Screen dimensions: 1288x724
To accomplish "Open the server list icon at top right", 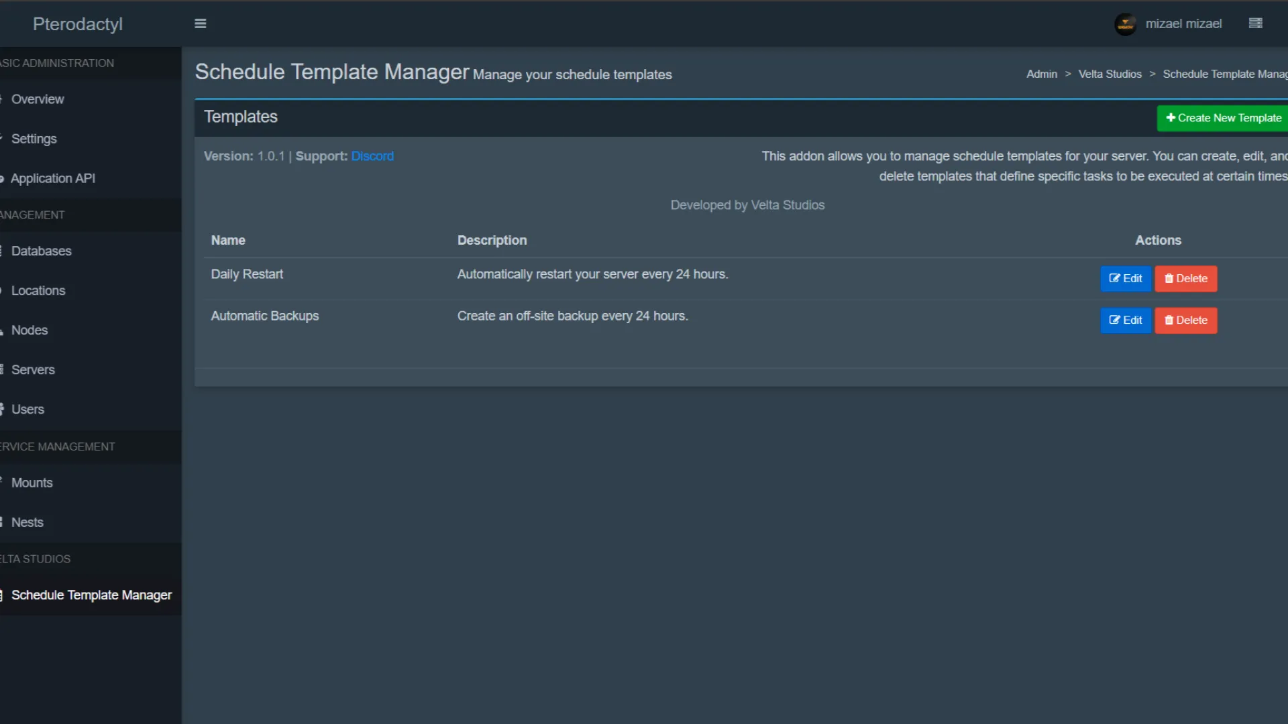I will point(1255,23).
